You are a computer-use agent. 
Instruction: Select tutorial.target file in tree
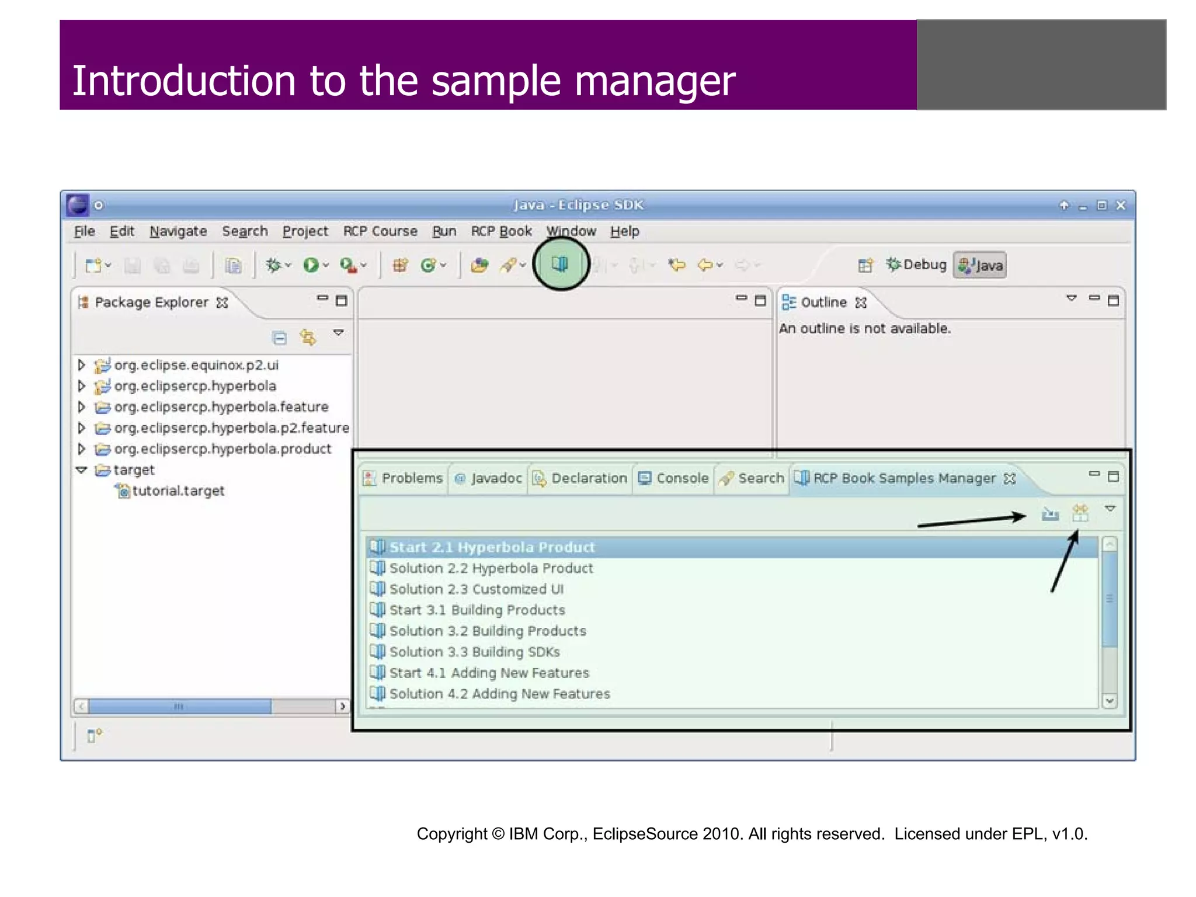(x=171, y=491)
